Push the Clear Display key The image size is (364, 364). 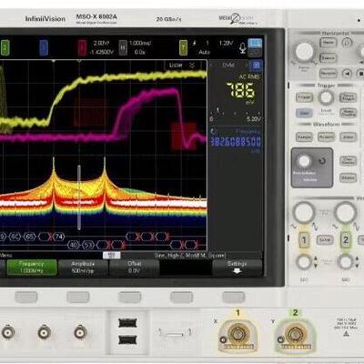348,161
